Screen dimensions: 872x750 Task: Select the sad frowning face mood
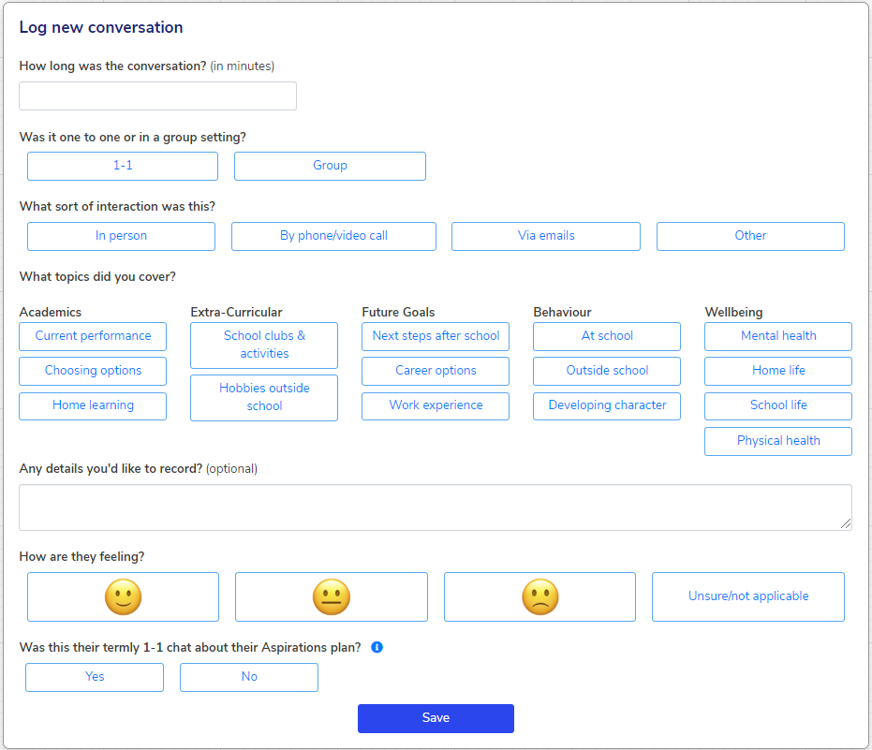539,596
